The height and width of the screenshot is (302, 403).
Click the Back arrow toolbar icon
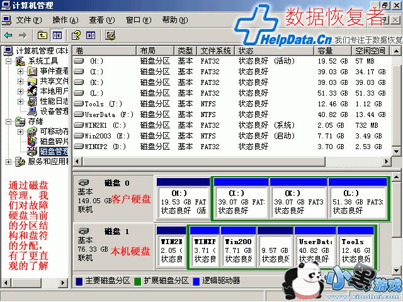pyautogui.click(x=8, y=35)
